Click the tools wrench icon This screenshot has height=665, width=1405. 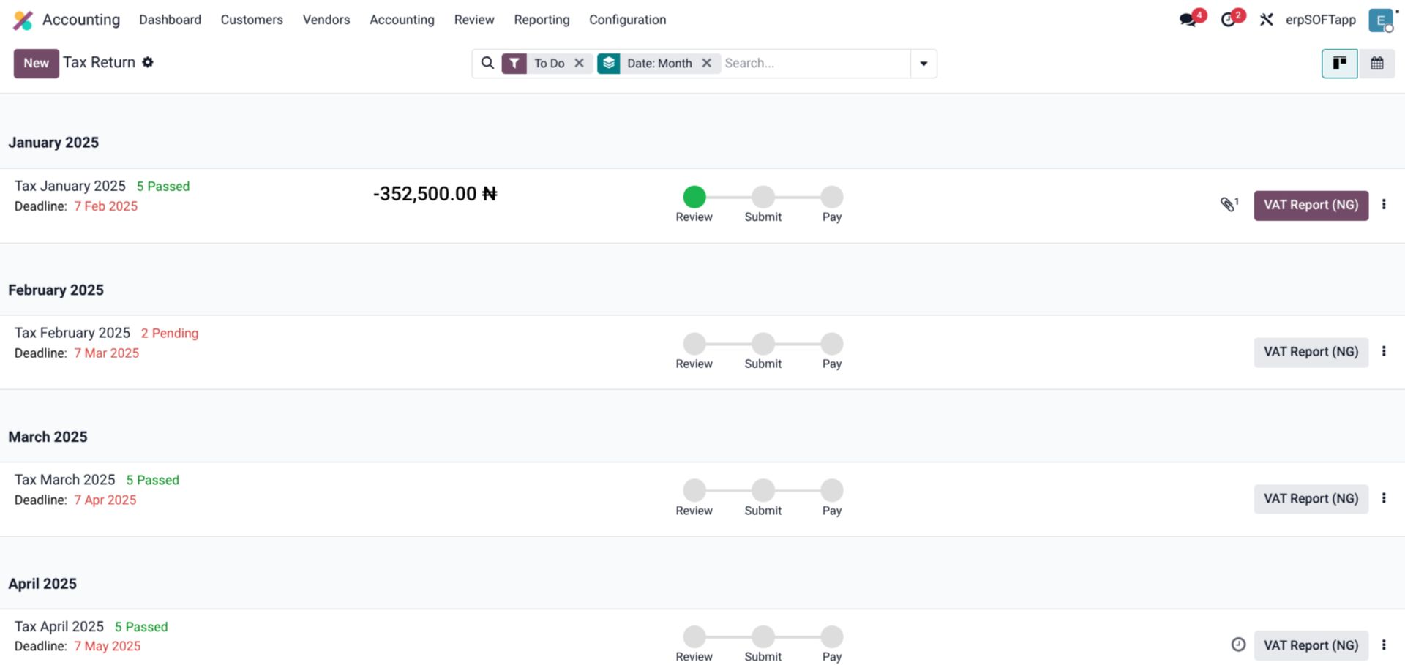click(1267, 19)
